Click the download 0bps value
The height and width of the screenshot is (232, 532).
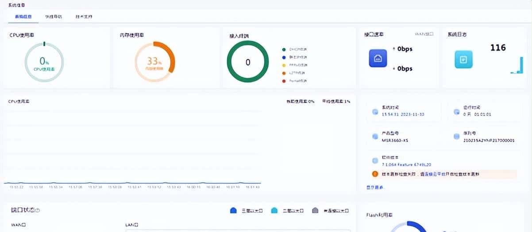click(x=405, y=68)
